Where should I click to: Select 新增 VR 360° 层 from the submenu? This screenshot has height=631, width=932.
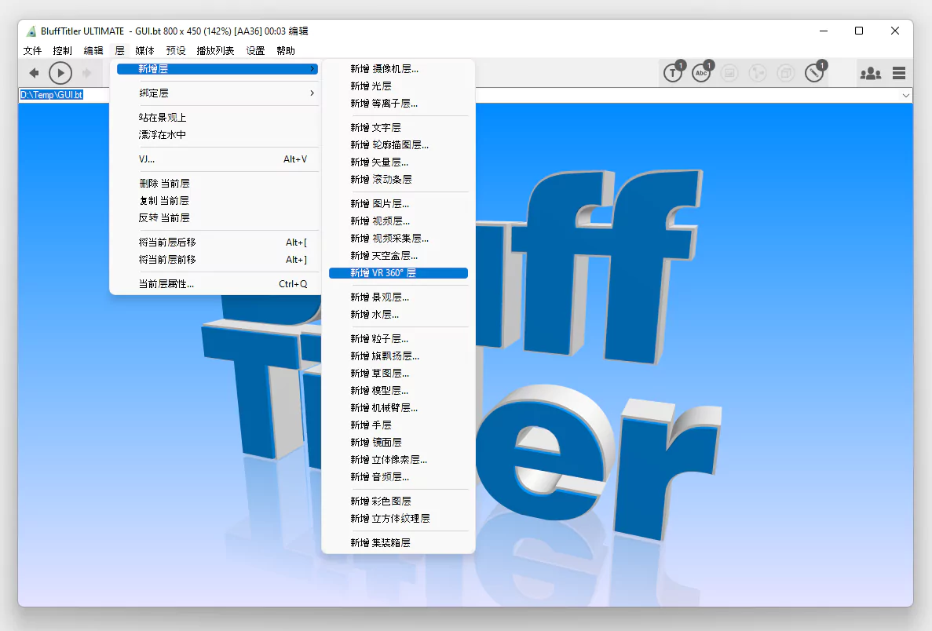[x=397, y=272]
